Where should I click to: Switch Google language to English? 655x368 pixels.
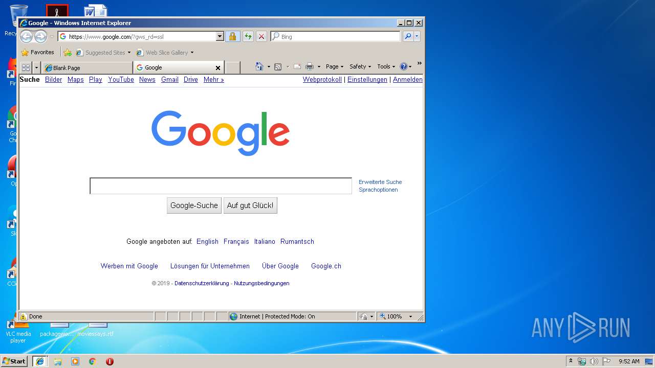pyautogui.click(x=207, y=241)
